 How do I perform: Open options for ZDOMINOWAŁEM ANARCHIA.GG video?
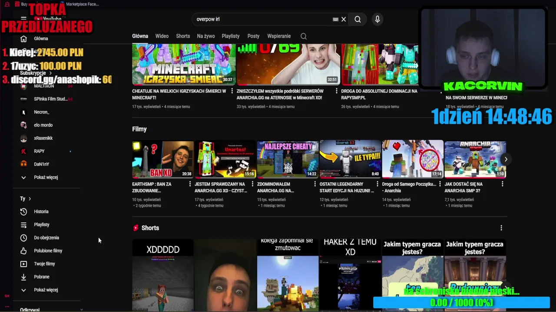pos(315,184)
